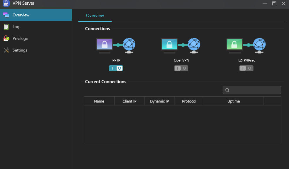Viewport: 289px width, 169px height.
Task: Click the Connections section heading
Action: click(98, 29)
